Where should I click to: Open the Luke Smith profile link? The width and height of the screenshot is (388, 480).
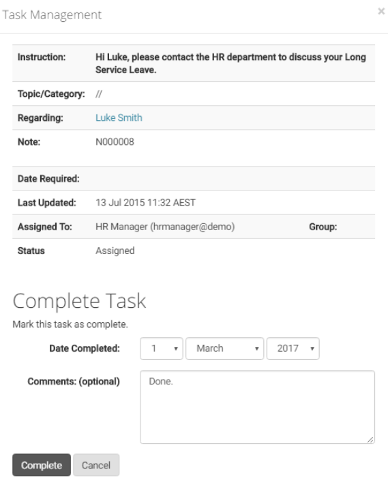[119, 118]
